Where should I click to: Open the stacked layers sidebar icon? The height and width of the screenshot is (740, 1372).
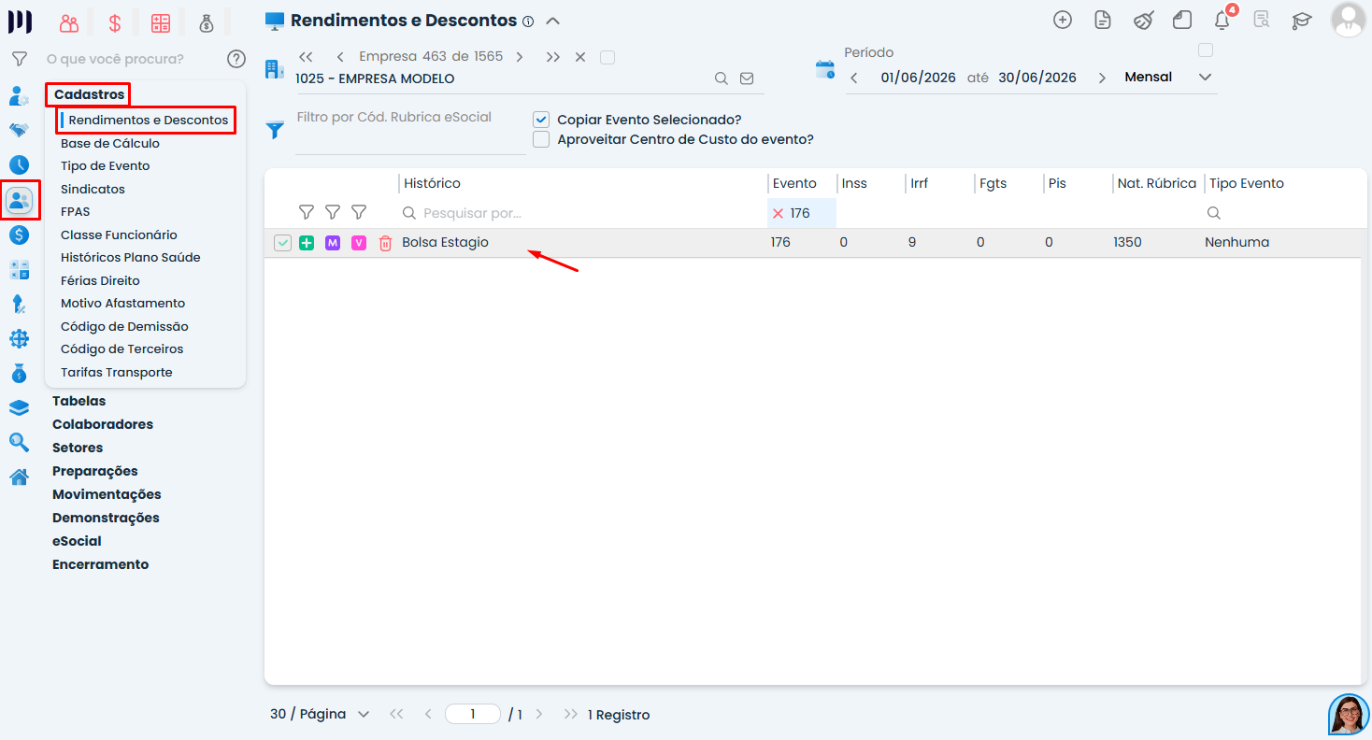[19, 408]
